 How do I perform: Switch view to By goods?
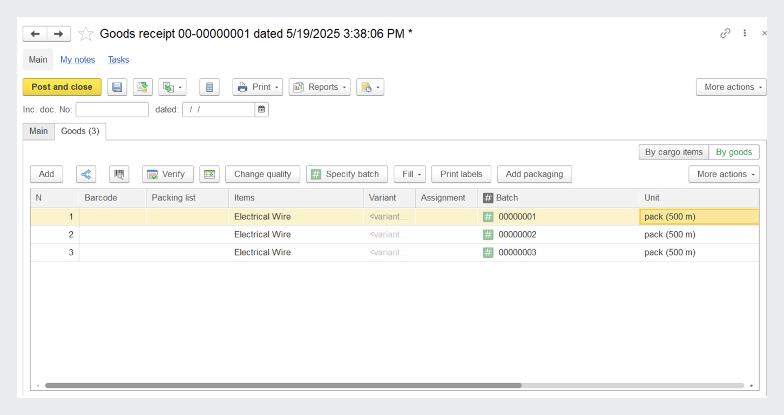coord(733,152)
